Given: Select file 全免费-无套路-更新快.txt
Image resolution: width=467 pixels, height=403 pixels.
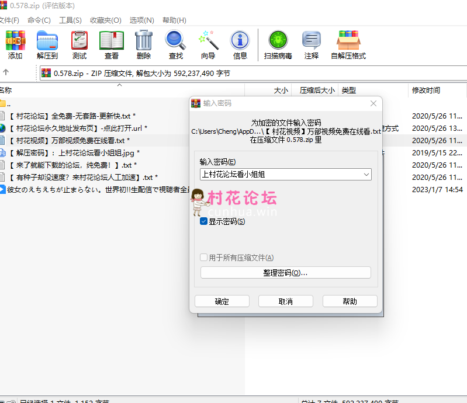Looking at the screenshot, I should [x=72, y=116].
